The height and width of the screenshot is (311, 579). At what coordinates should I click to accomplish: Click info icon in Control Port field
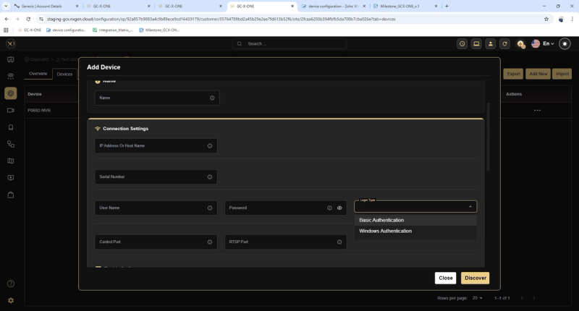coord(210,242)
